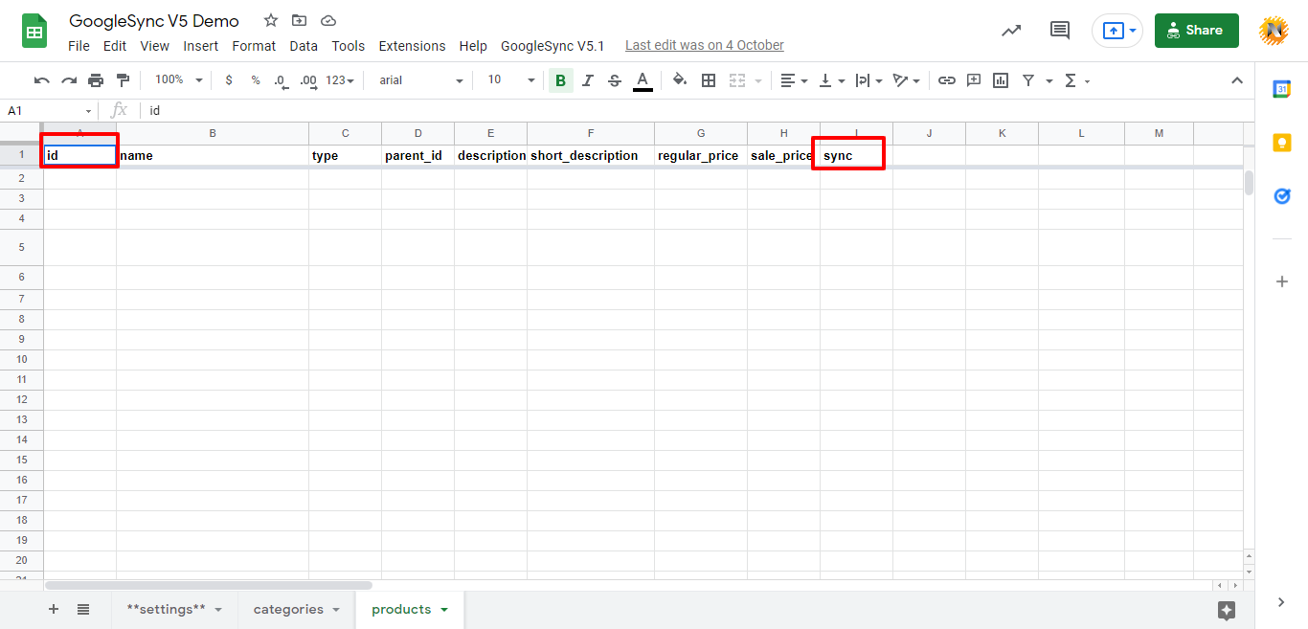The height and width of the screenshot is (629, 1308).
Task: Open the functions menu
Action: click(x=1072, y=80)
